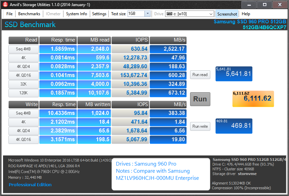
Task: Click the Compression 100% (Incompressible) text
Action: (241, 188)
